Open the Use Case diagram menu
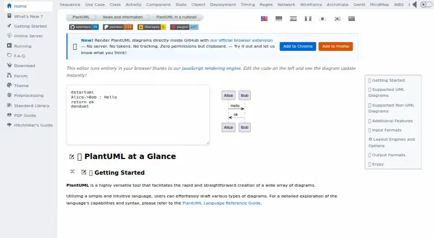 [x=95, y=5]
